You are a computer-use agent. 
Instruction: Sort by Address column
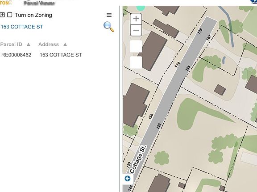coord(53,44)
